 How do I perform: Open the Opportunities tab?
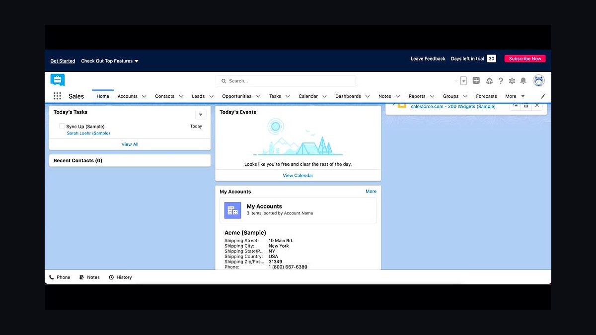(x=237, y=96)
